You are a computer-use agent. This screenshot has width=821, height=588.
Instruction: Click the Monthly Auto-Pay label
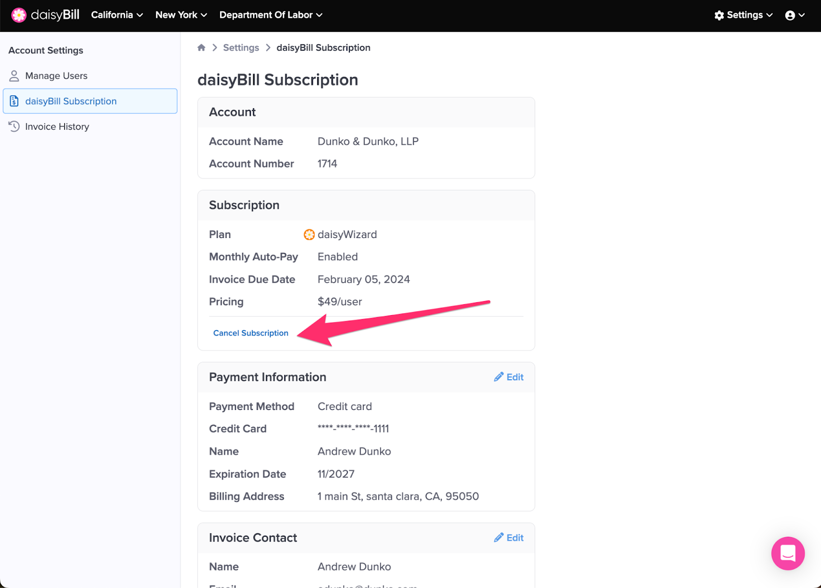pyautogui.click(x=253, y=257)
